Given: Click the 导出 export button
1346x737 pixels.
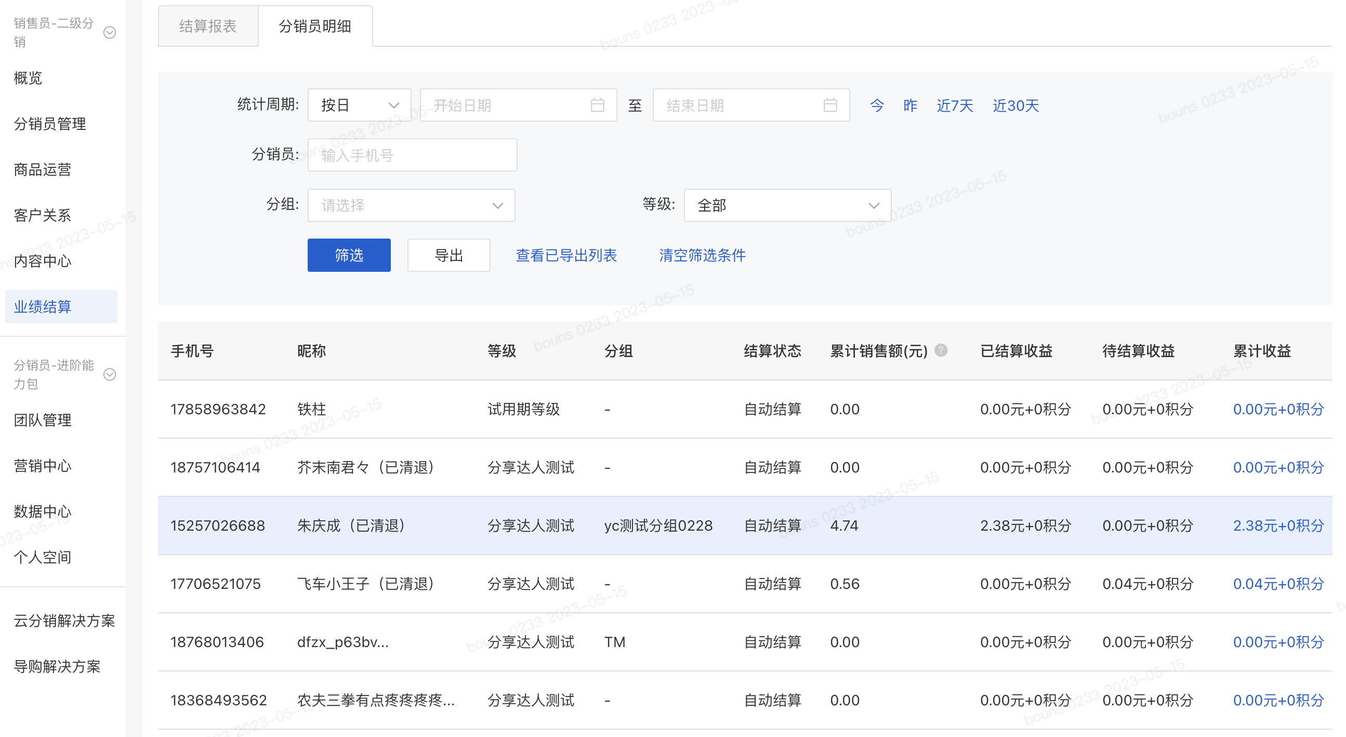Looking at the screenshot, I should 449,255.
